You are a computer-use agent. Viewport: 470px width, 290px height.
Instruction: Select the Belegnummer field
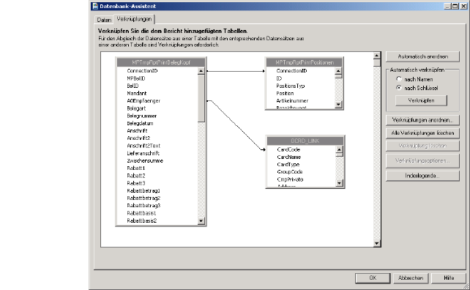(x=142, y=116)
